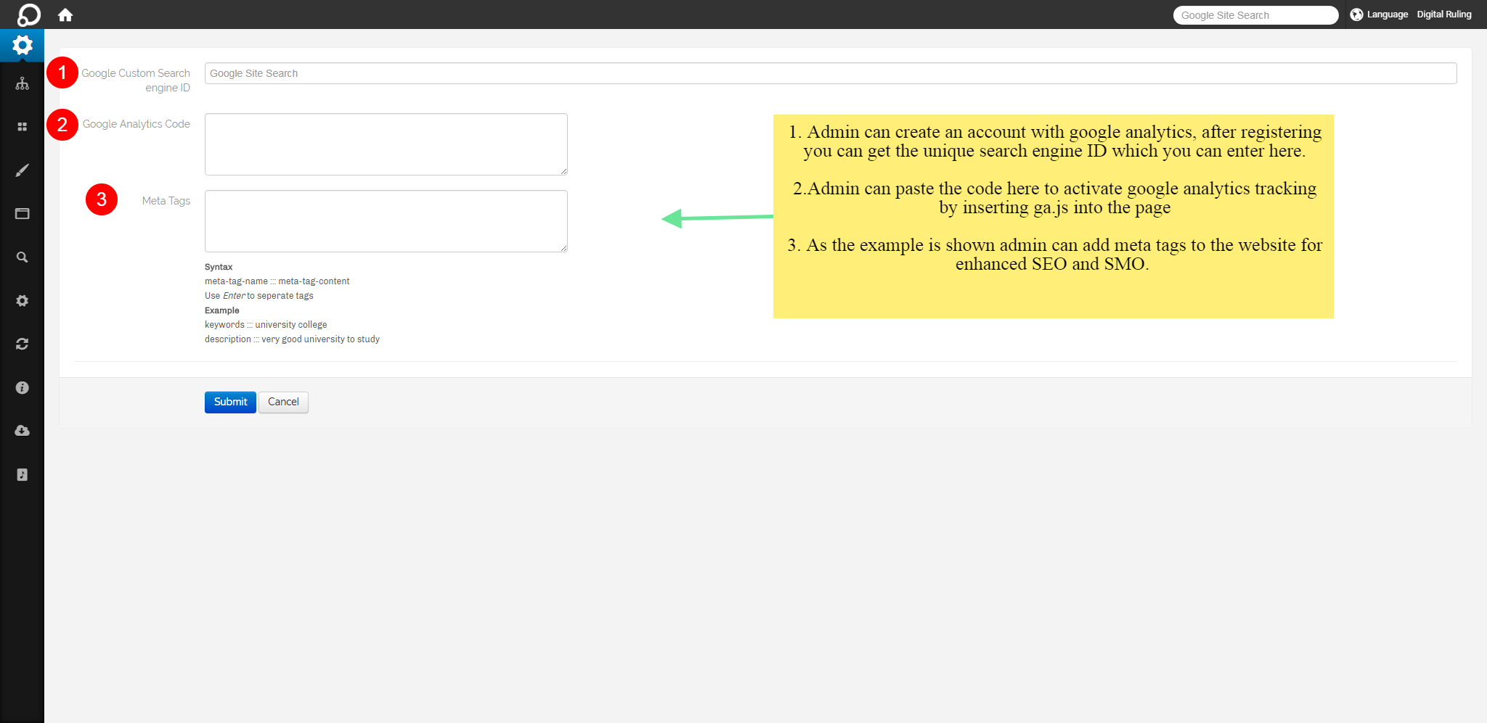Select the paintbrush icon in sidebar

coord(23,170)
